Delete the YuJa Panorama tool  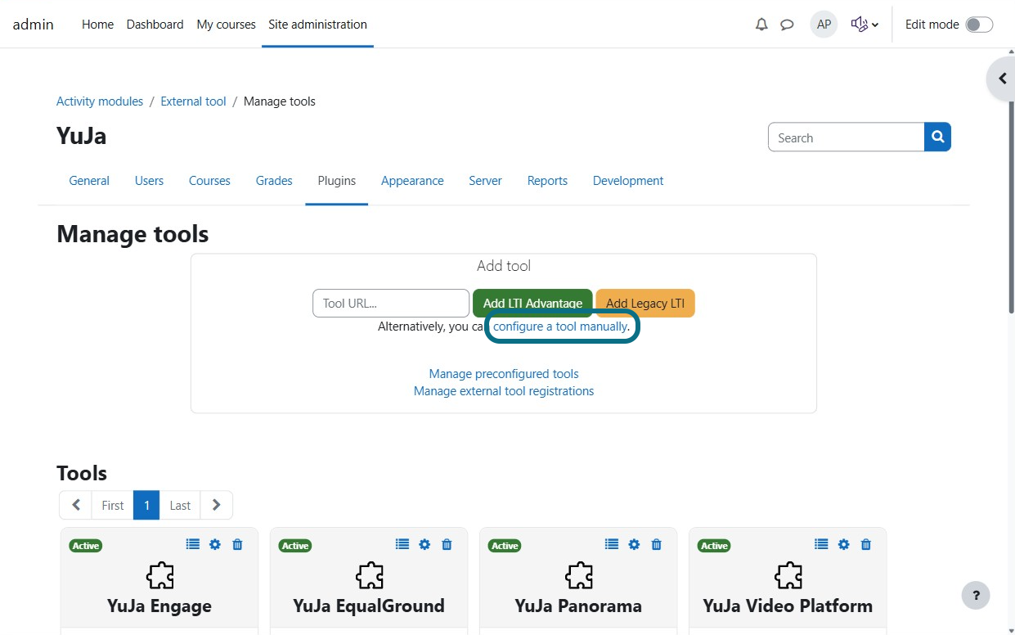point(656,544)
